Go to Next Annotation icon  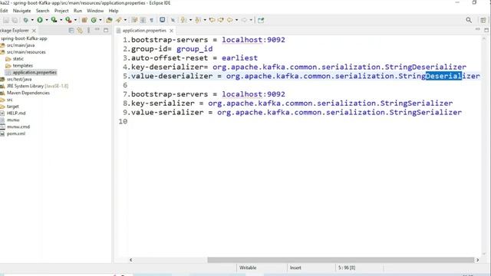click(x=183, y=20)
